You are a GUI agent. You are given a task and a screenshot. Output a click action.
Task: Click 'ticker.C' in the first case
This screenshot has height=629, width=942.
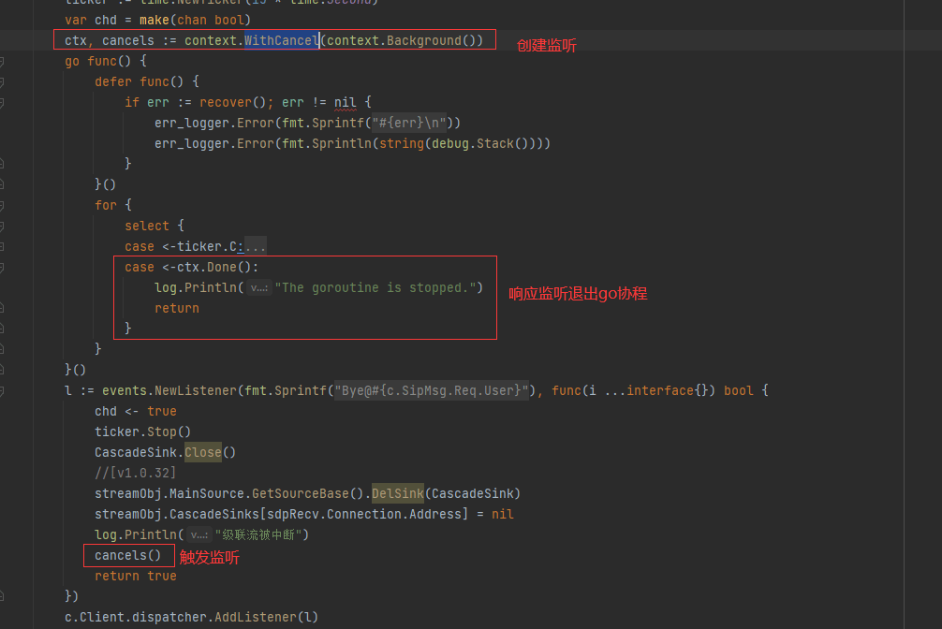(207, 247)
